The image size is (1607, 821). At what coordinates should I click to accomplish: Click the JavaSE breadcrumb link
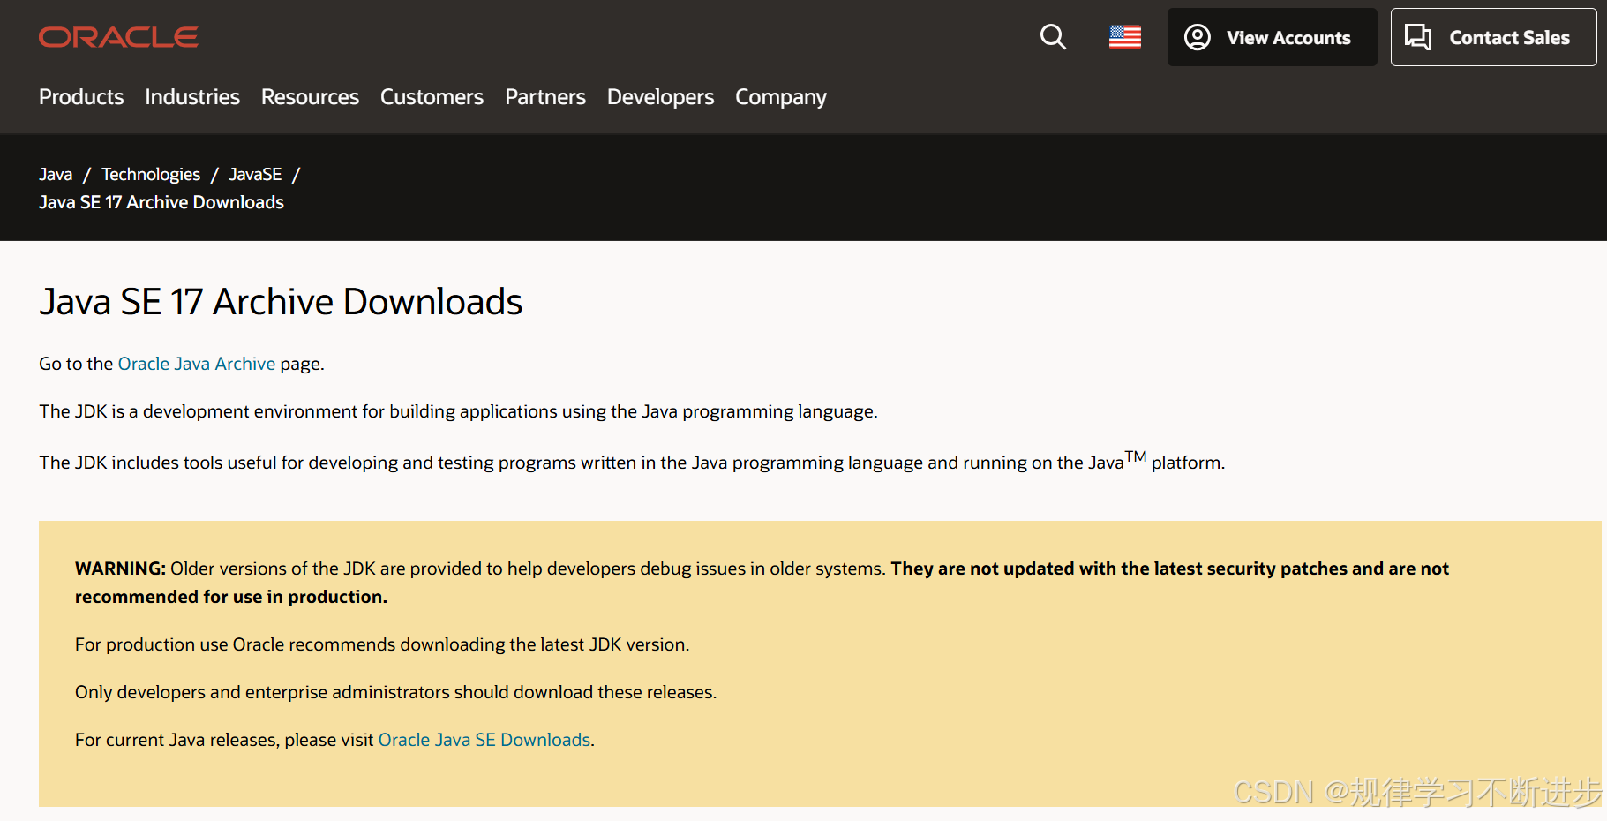pos(255,174)
